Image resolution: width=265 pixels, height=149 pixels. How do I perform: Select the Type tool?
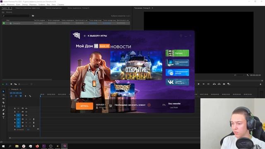pos(3,118)
